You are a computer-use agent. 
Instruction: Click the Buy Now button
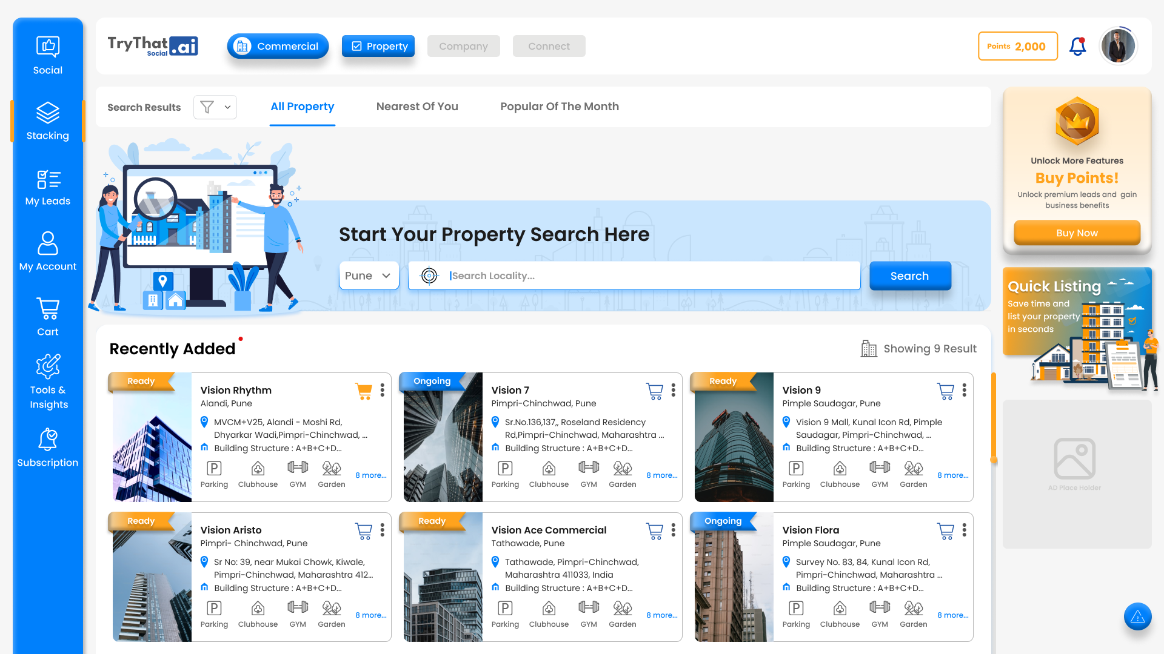coord(1077,233)
